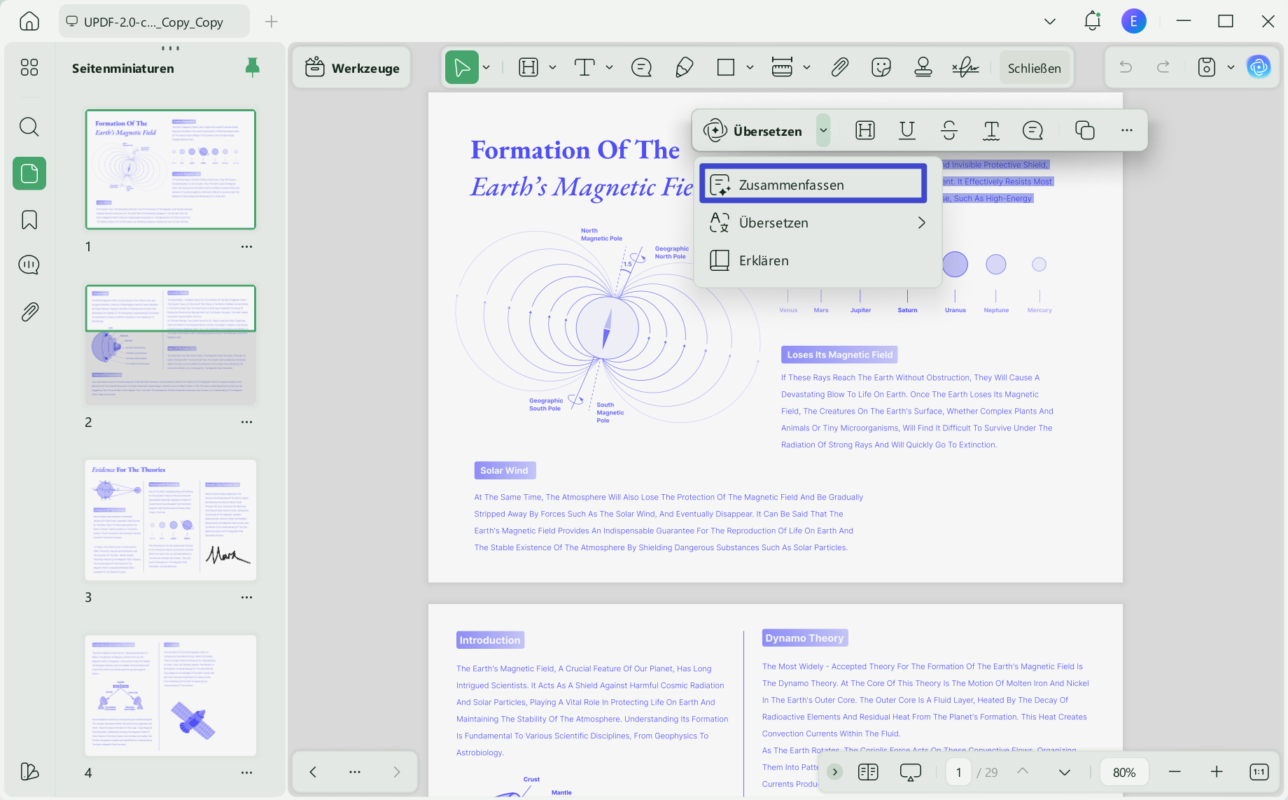Click the Schließen button
Image resolution: width=1288 pixels, height=800 pixels.
[1034, 68]
